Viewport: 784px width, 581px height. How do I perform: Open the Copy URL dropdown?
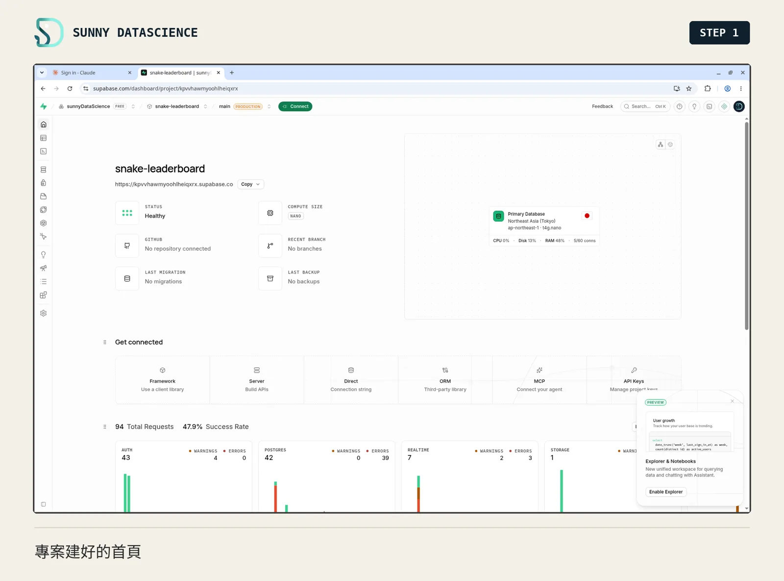251,184
